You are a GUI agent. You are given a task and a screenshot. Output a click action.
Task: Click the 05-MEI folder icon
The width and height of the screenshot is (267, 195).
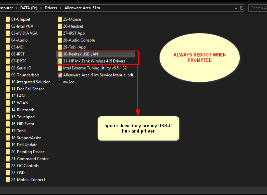pyautogui.click(x=8, y=47)
